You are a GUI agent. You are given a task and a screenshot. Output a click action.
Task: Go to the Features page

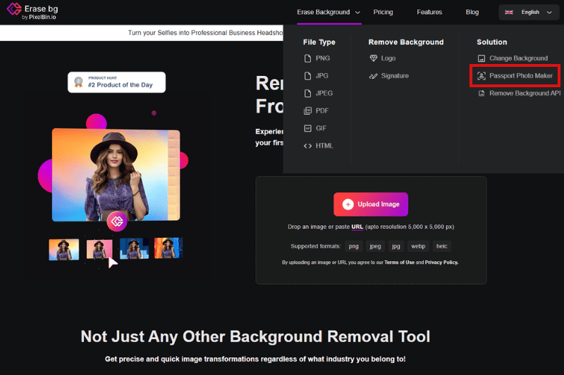pos(429,12)
